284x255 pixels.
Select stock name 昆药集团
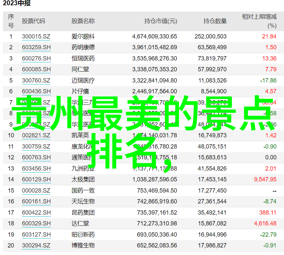tap(83, 213)
